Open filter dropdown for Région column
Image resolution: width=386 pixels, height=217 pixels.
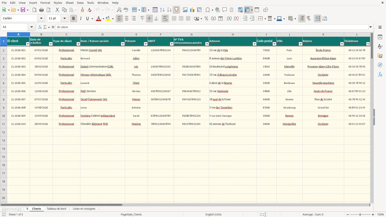tap(342, 44)
